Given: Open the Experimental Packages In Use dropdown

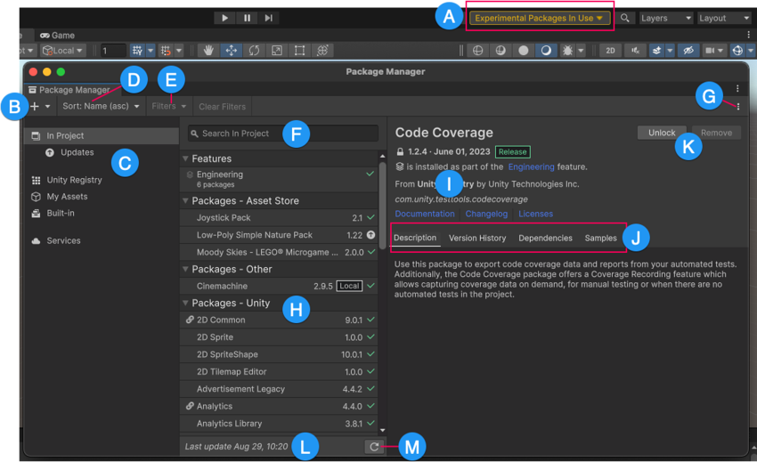Looking at the screenshot, I should pyautogui.click(x=539, y=18).
